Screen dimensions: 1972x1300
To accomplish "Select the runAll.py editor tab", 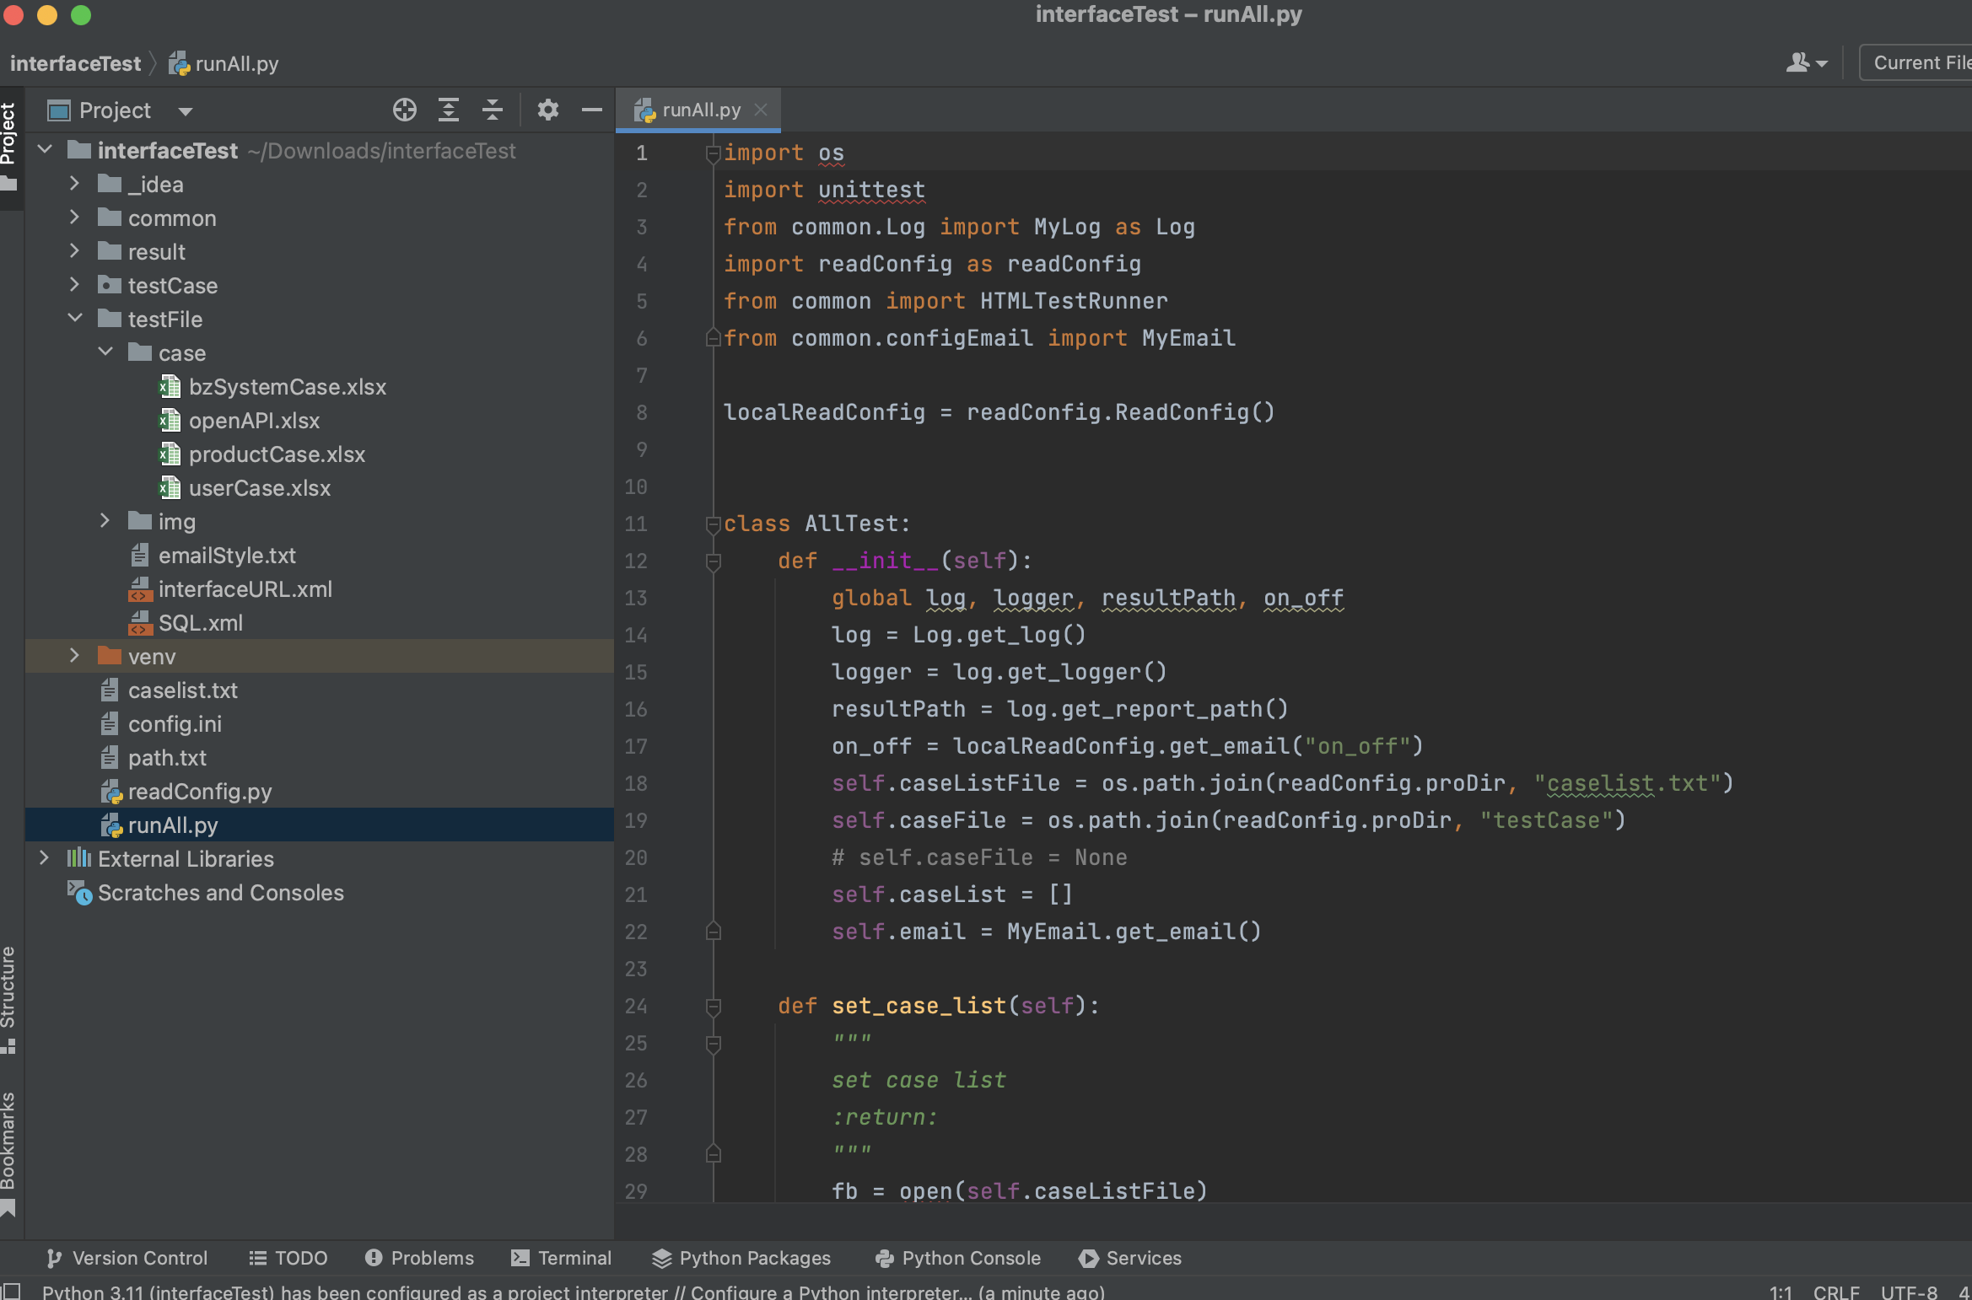I will pos(698,110).
